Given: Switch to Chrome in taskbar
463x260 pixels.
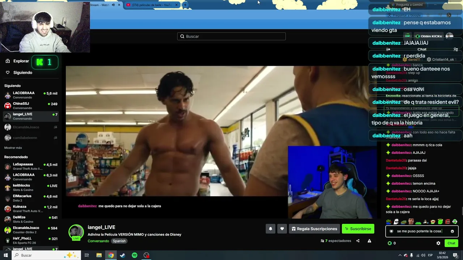Looking at the screenshot, I should pyautogui.click(x=111, y=255).
